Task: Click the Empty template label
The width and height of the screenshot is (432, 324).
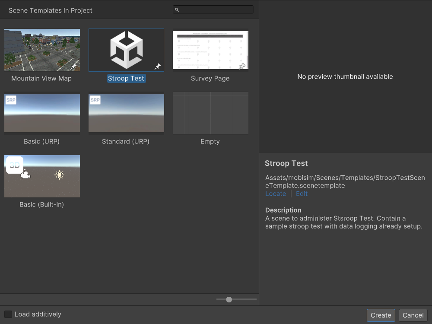Action: pos(210,142)
